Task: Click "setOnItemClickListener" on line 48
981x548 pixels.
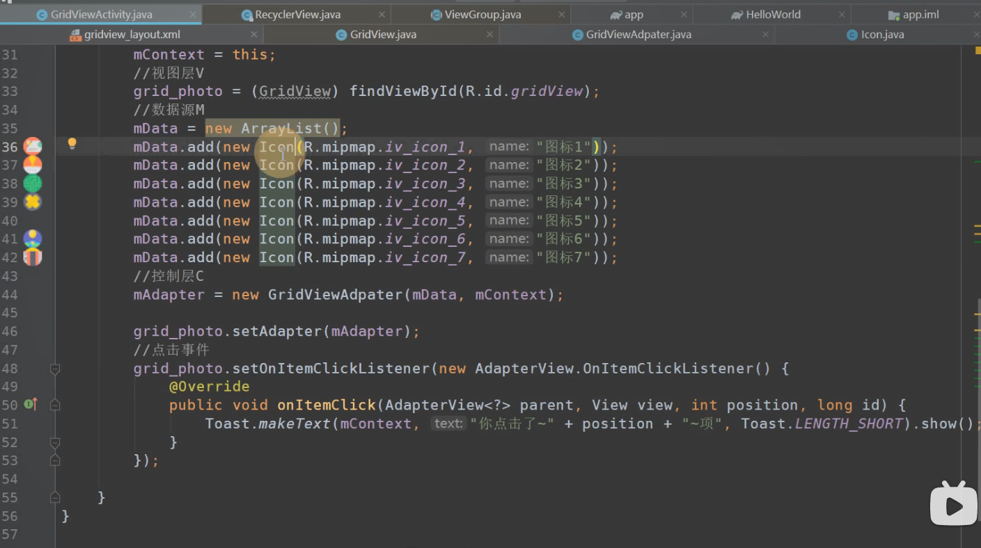Action: [x=331, y=368]
